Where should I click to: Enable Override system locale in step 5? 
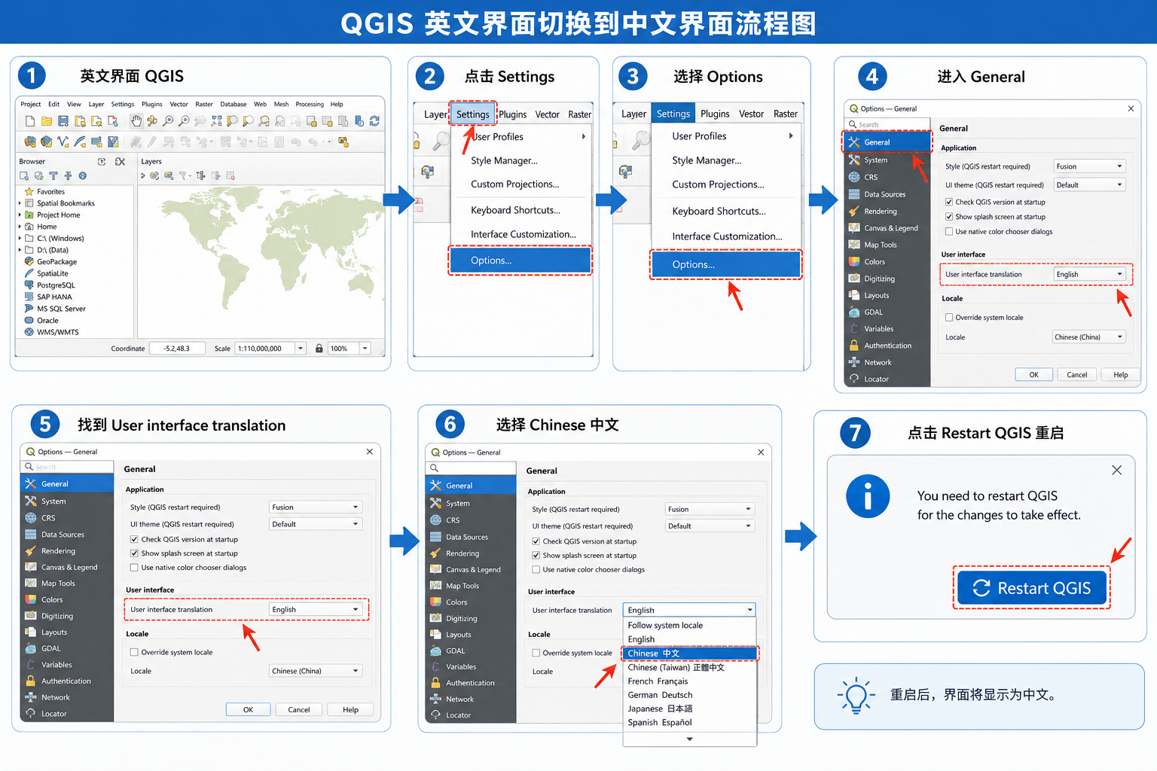pos(134,652)
